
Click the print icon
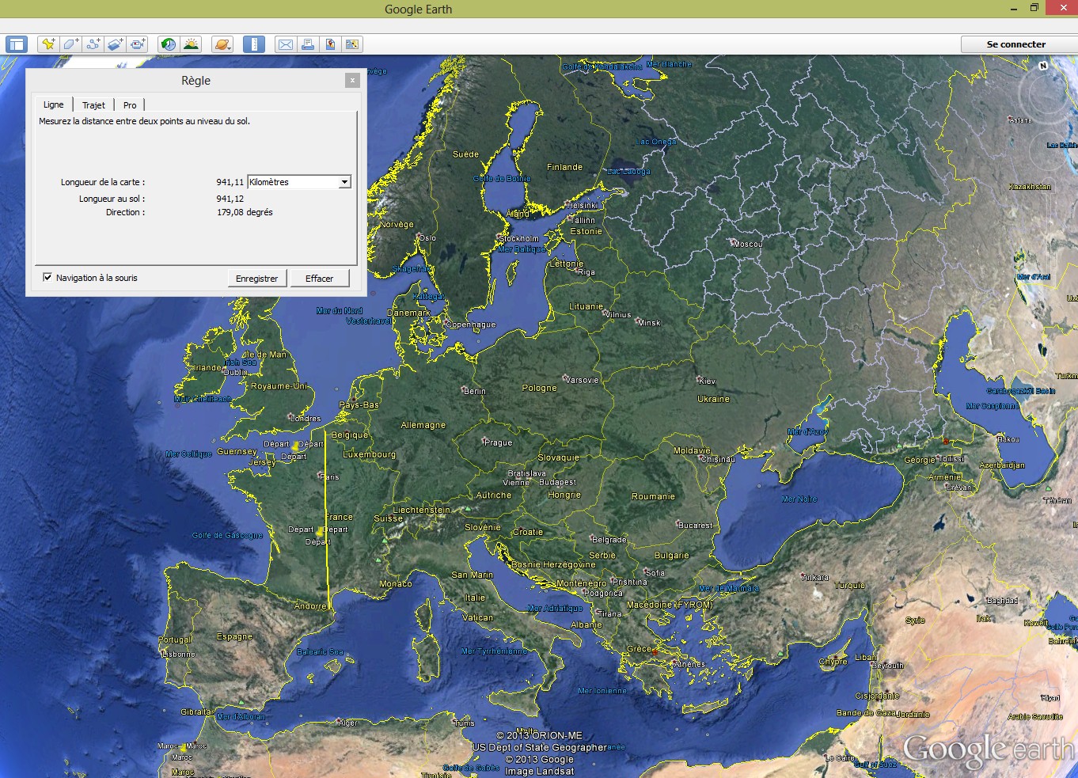click(308, 44)
